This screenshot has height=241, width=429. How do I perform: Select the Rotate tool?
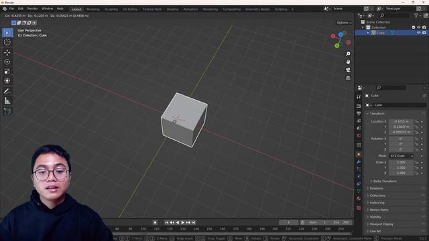[x=7, y=62]
